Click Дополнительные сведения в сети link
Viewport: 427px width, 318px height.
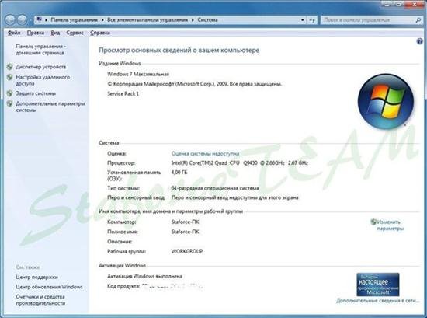point(378,301)
